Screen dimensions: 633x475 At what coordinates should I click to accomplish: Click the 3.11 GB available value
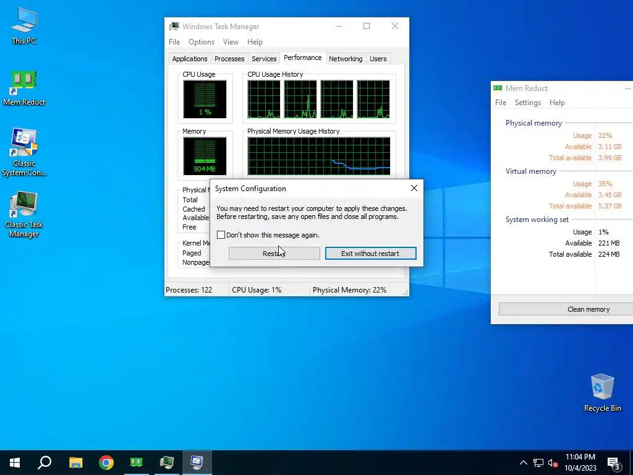click(x=610, y=147)
